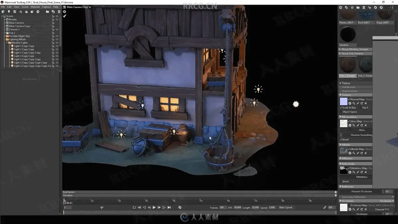
Task: Toggle Scale & Bias checkbox
Action: tap(341, 108)
